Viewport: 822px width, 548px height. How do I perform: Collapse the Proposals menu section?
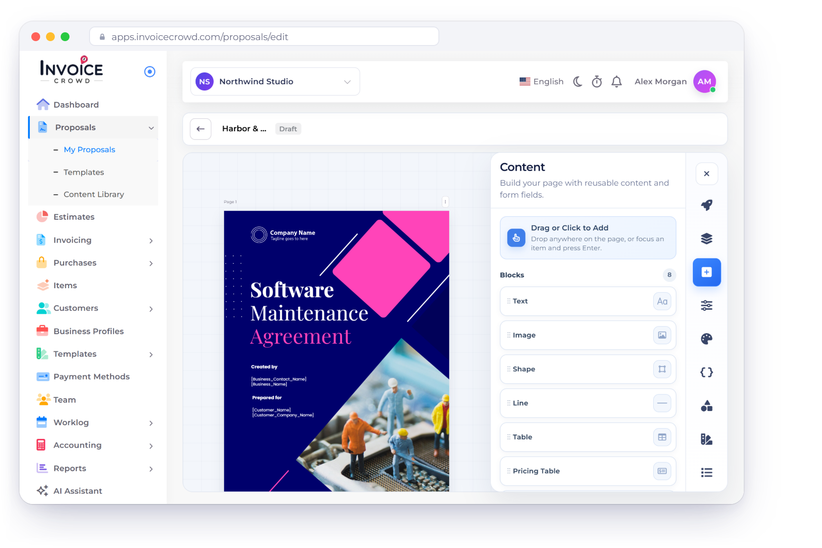coord(151,128)
